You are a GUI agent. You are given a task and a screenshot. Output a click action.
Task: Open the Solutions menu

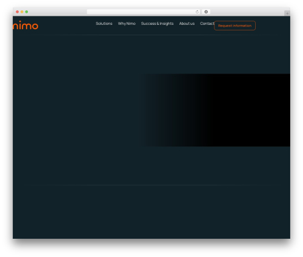pyautogui.click(x=104, y=24)
